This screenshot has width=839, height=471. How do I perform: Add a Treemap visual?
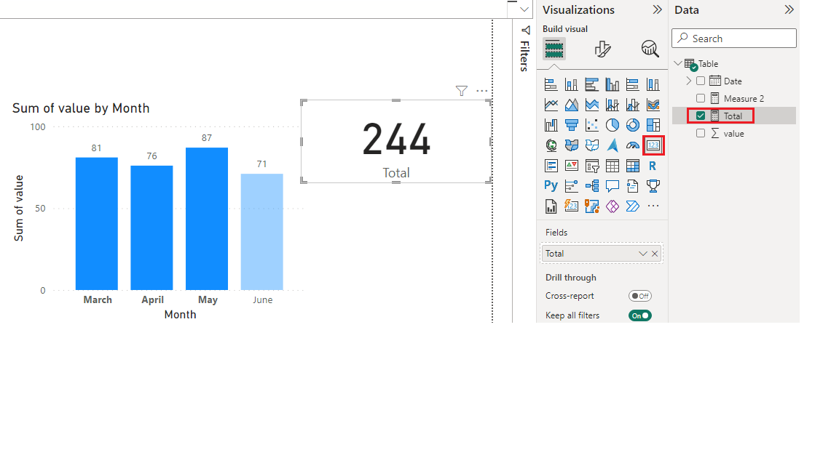[x=653, y=125]
